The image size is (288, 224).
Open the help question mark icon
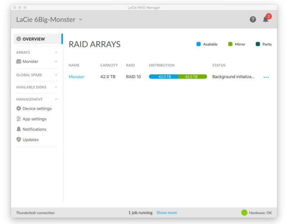[253, 19]
